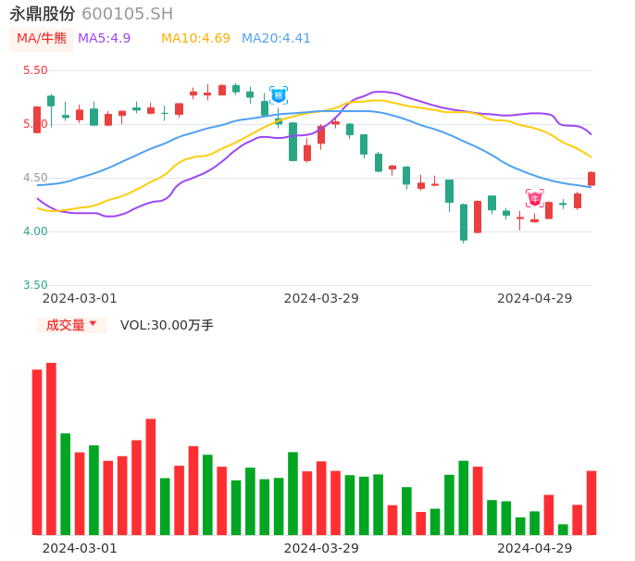
Task: Toggle the MA20:4.41 legend line
Action: (276, 39)
